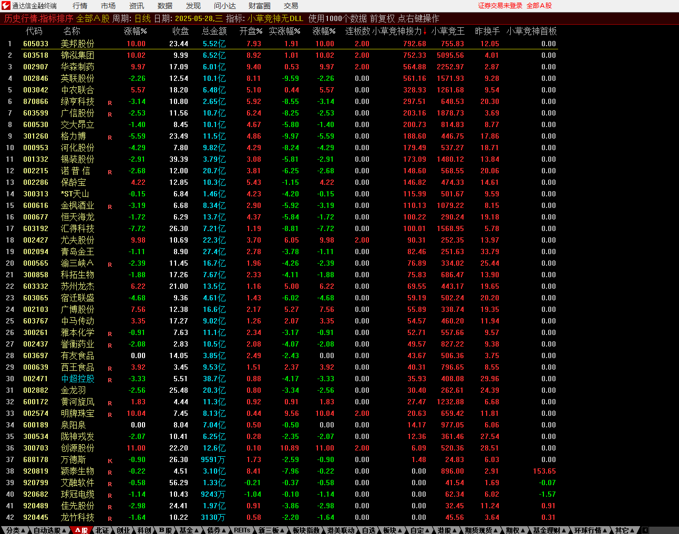The width and height of the screenshot is (679, 534).
Task: Switch to the B股 tab
Action: tap(165, 530)
